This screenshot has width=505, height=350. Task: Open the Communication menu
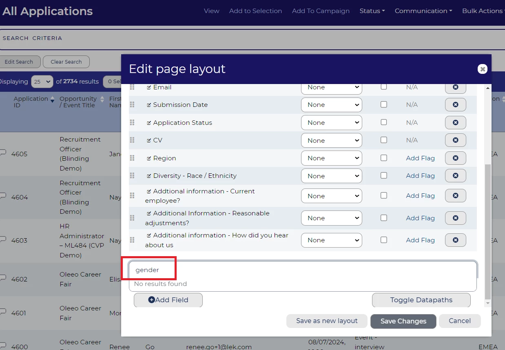click(x=423, y=11)
